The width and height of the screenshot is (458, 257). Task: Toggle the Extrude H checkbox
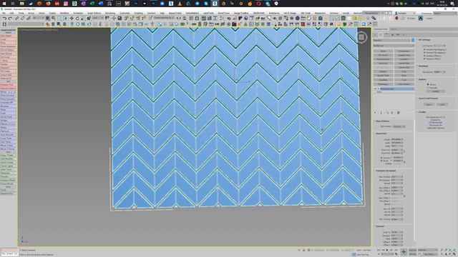click(381, 158)
